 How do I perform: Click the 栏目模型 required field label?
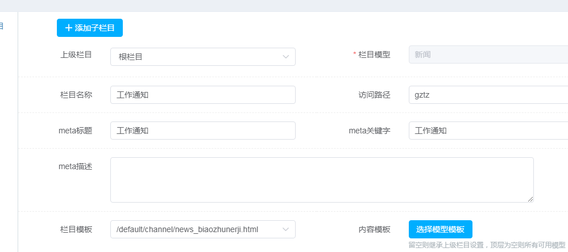coord(374,55)
